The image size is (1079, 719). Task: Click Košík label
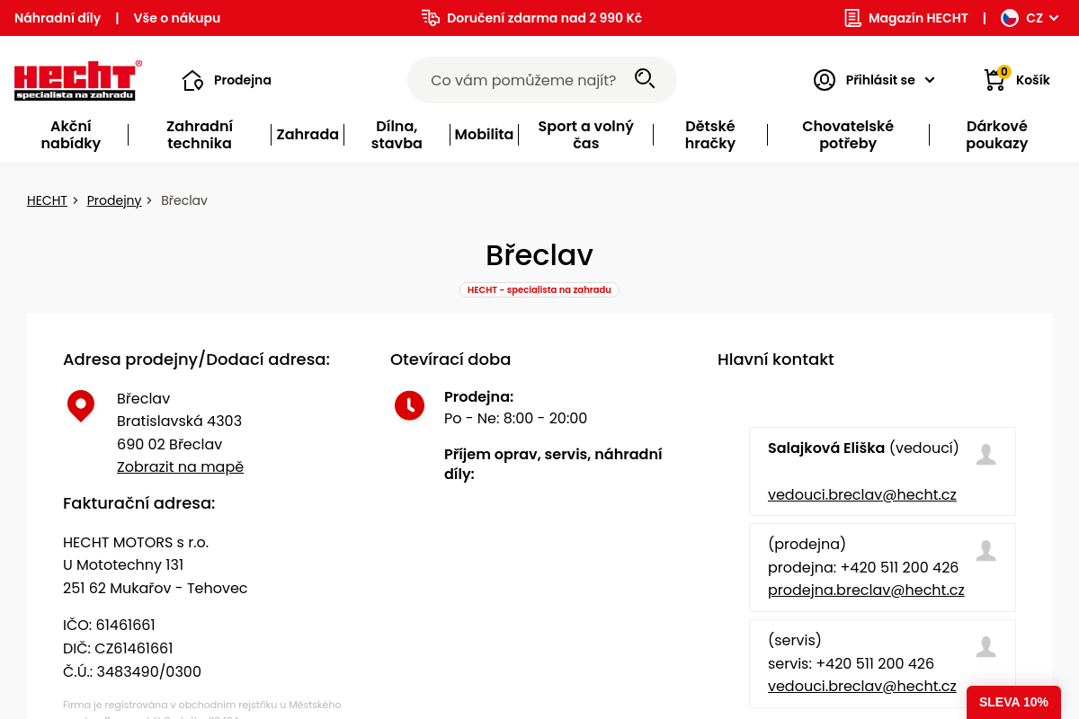1033,80
